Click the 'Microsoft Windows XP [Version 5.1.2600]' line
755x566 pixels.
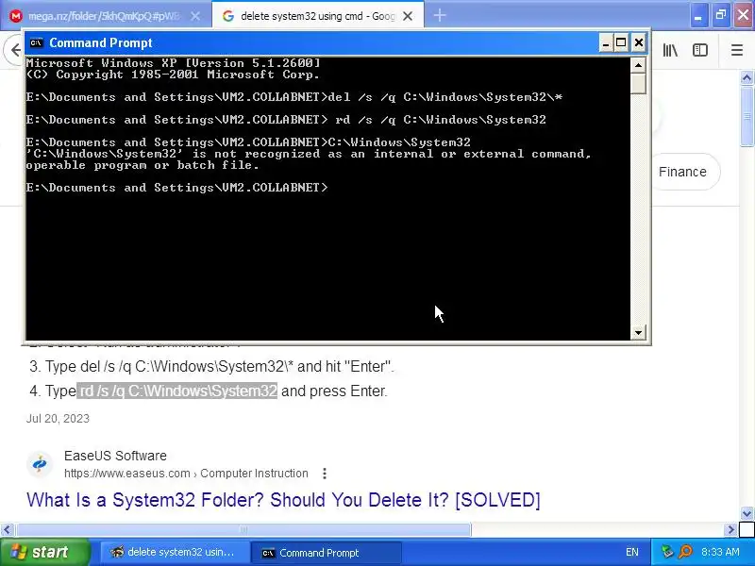174,63
